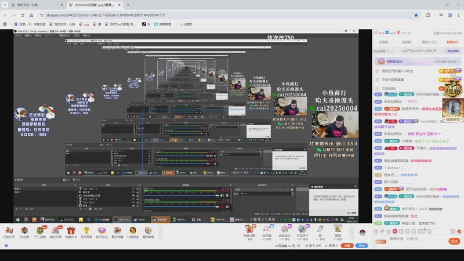Send the 弱鸡 gift
Image resolution: width=464 pixels, height=261 pixels.
point(338,232)
